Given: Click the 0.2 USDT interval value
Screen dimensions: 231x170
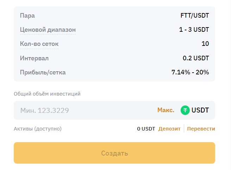Looking at the screenshot, I should coord(196,58).
